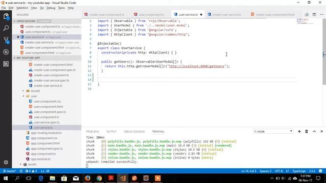Open the Go menu
Viewport: 326px width, 183px height.
(42, 8)
